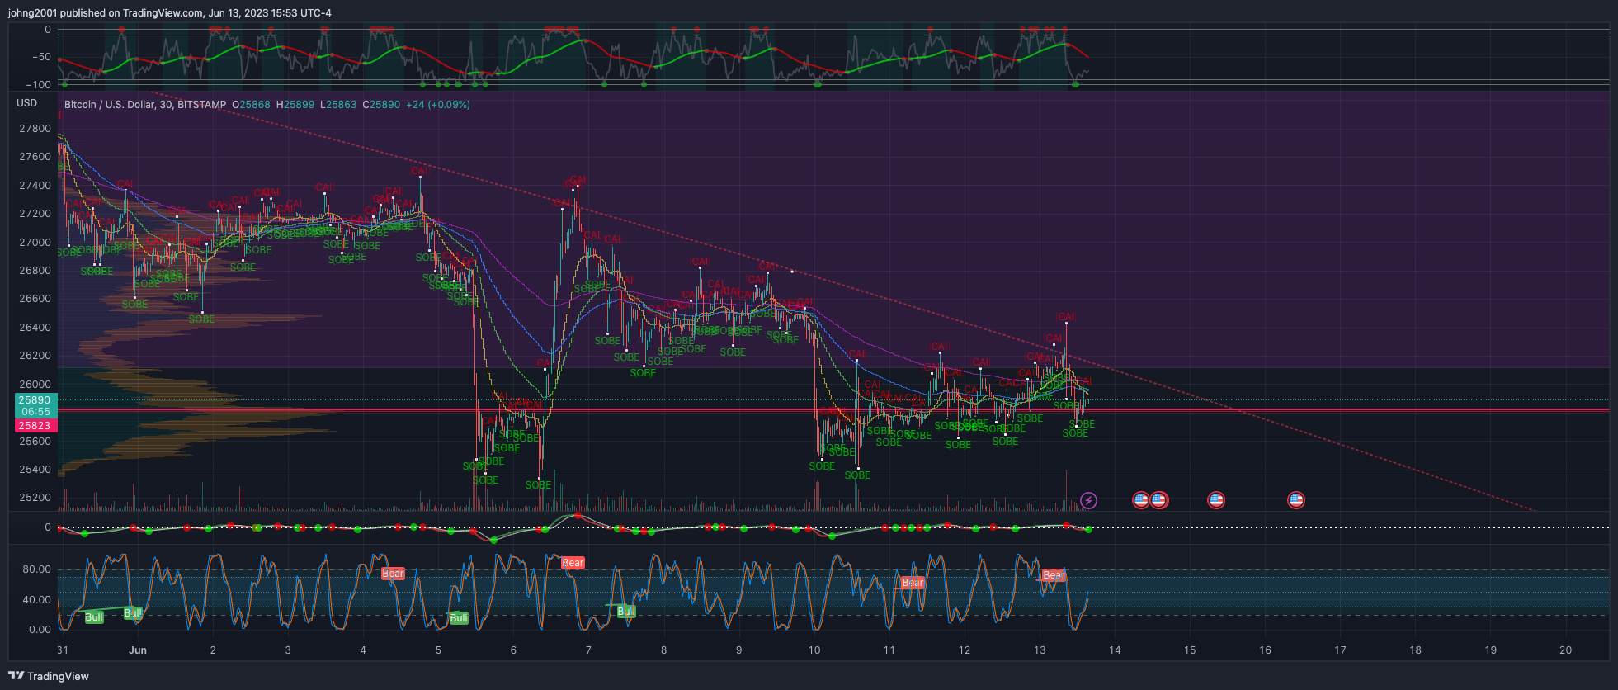Click the 40.00 label in the stochastic pane
This screenshot has height=690, width=1618.
coord(36,600)
